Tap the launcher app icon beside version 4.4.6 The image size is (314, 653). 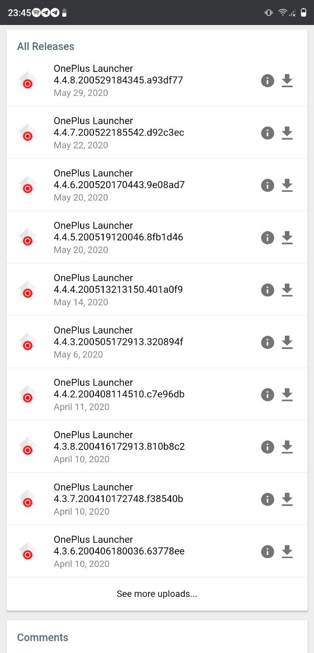coord(28,185)
